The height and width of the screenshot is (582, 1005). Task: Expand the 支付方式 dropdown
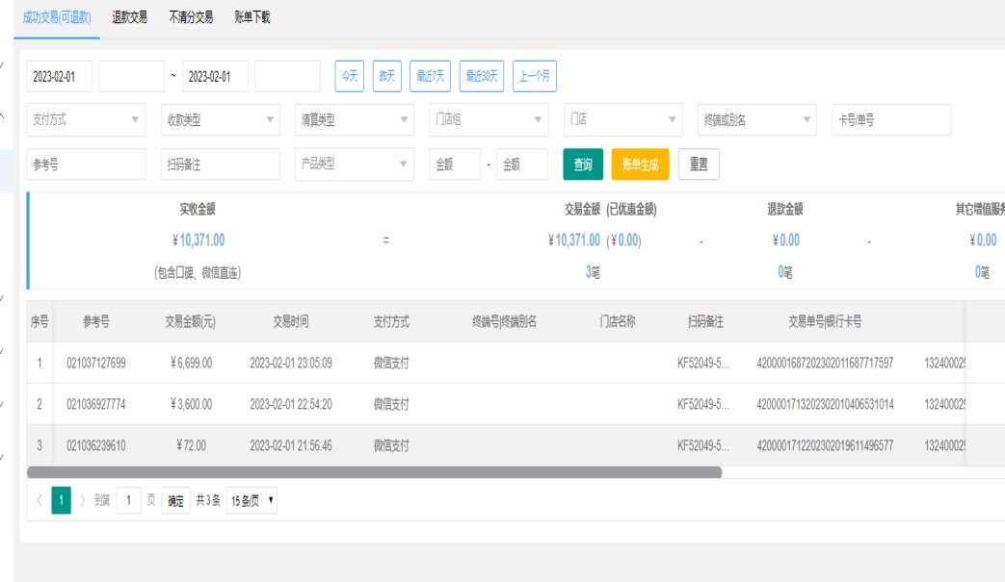(86, 120)
